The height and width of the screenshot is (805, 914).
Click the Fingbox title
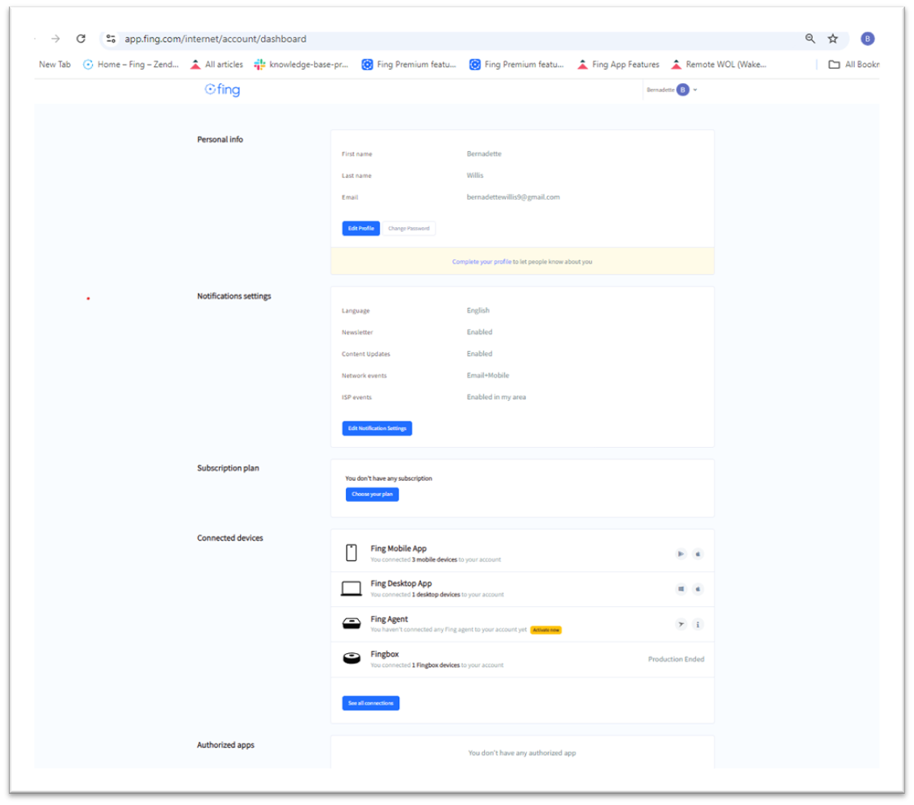[385, 654]
